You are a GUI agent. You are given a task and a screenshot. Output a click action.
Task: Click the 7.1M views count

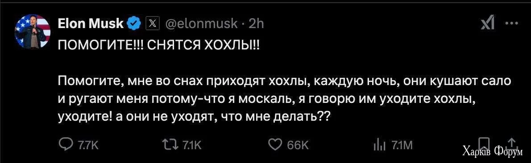[402, 145]
